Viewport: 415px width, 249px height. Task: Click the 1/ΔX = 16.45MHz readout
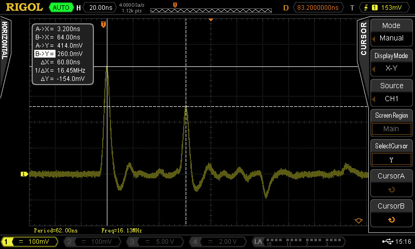click(60, 71)
